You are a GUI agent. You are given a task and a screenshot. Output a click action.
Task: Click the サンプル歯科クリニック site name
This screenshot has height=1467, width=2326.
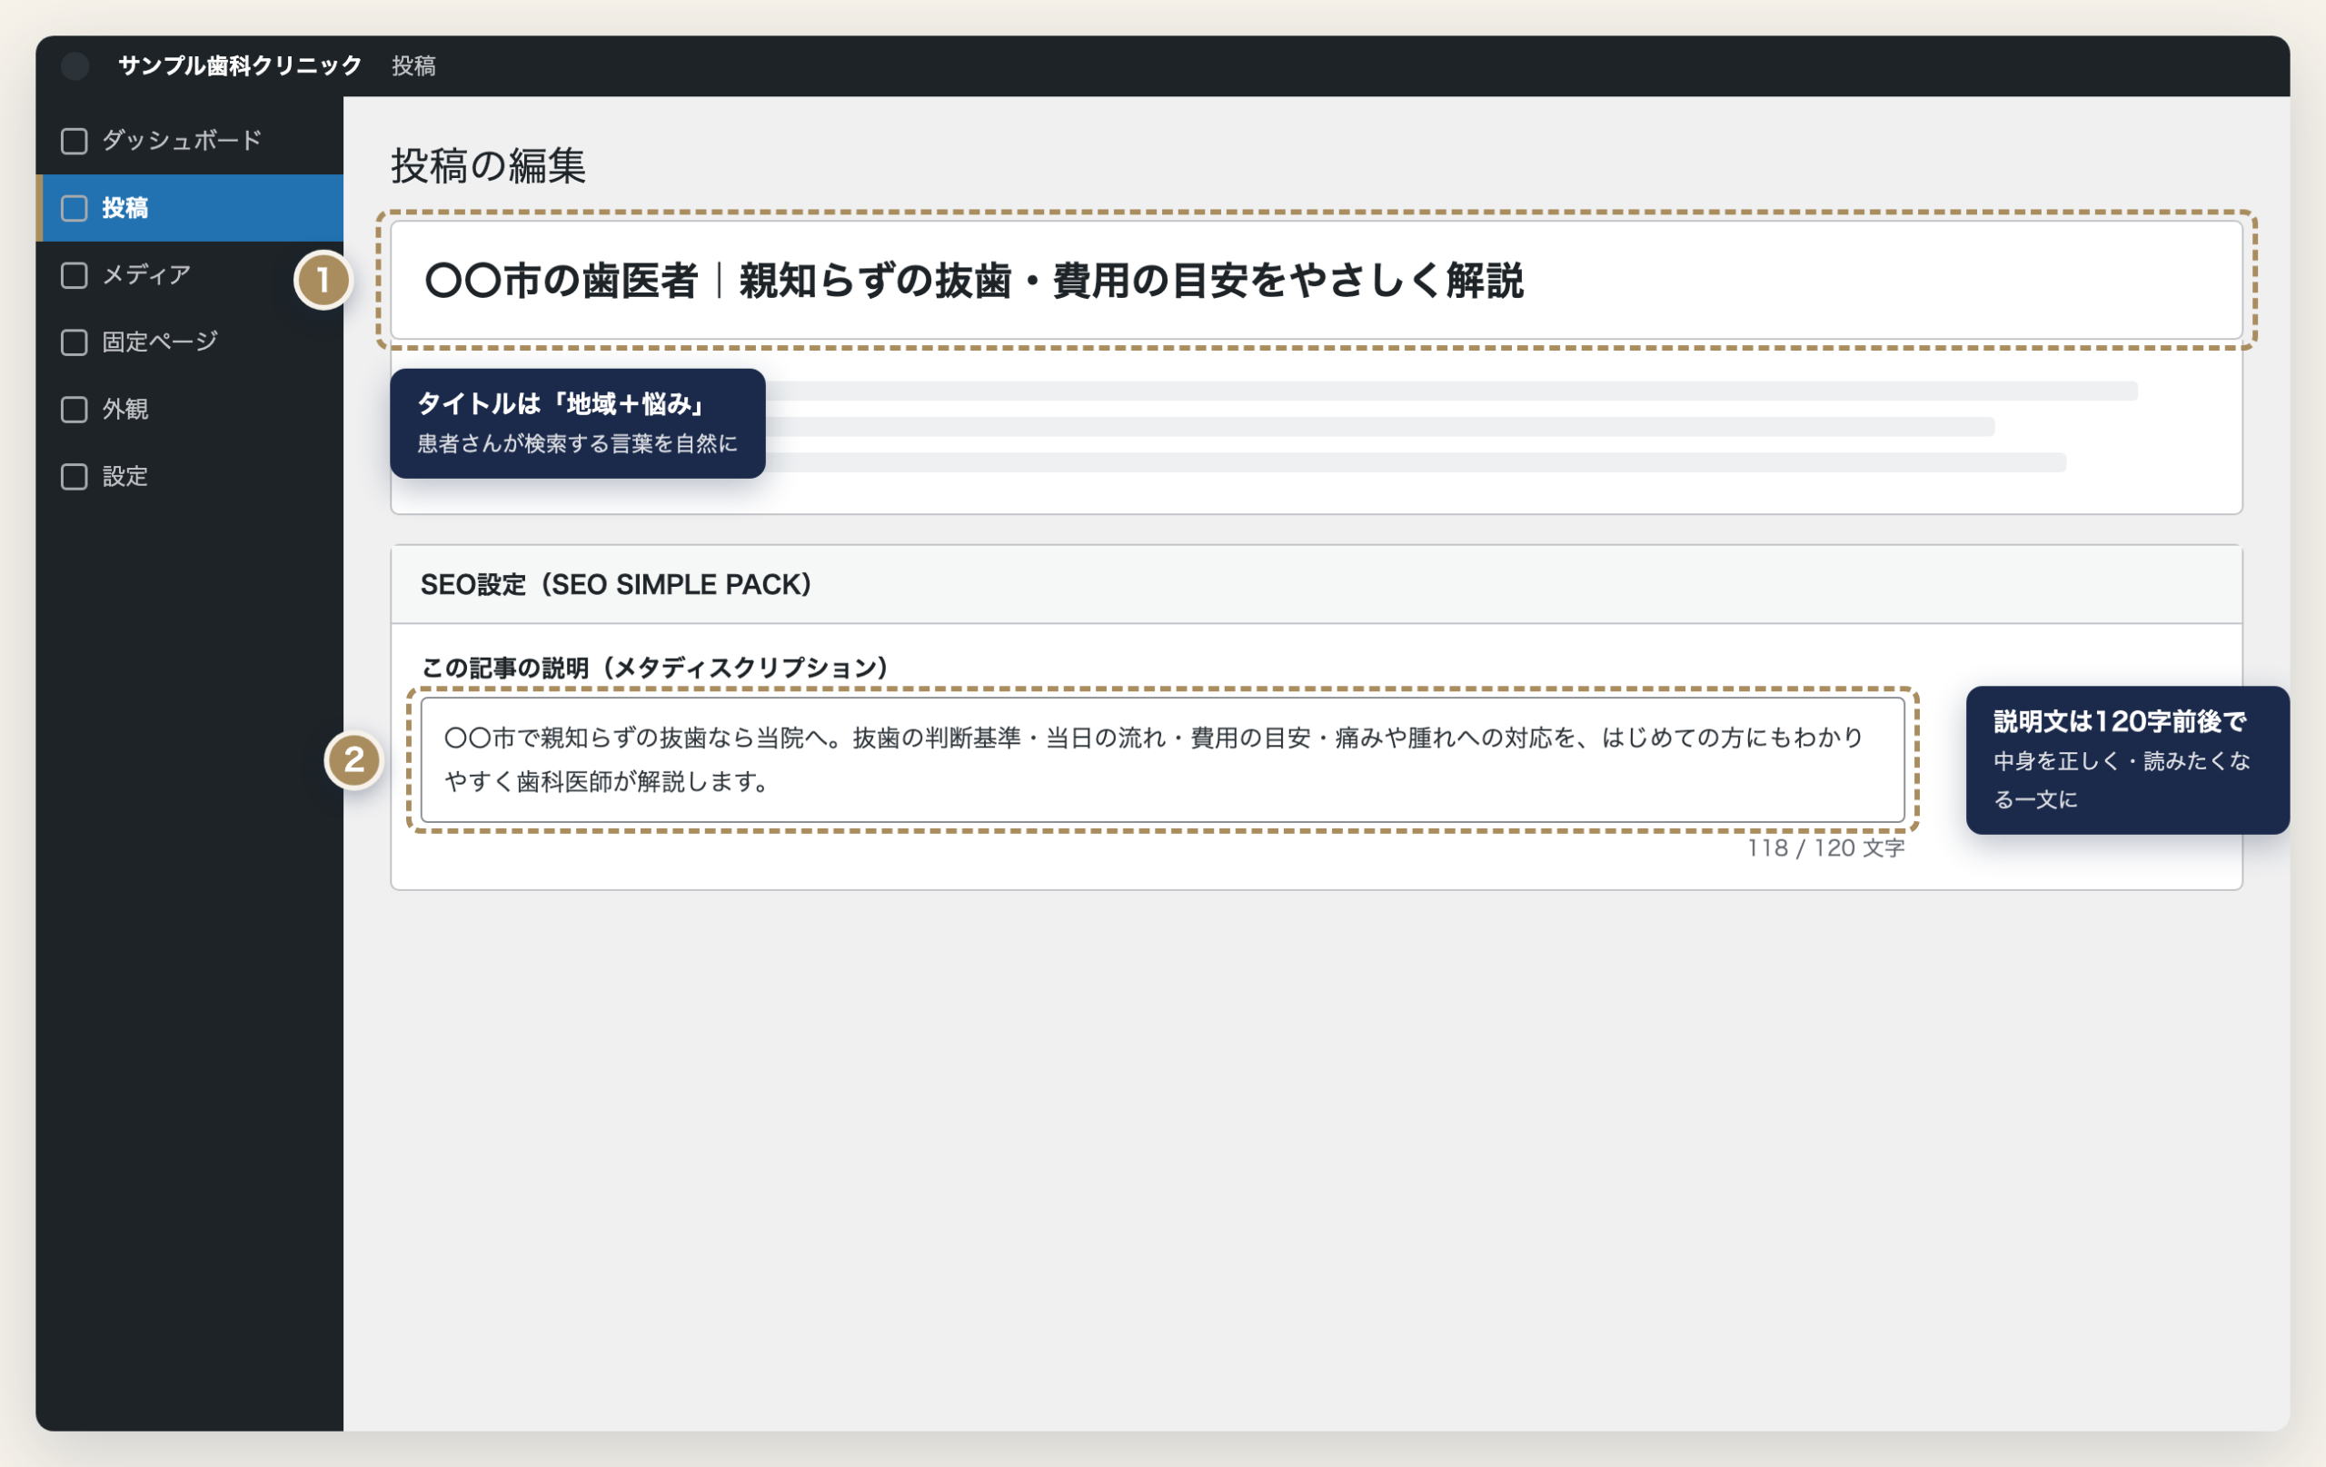(x=240, y=65)
